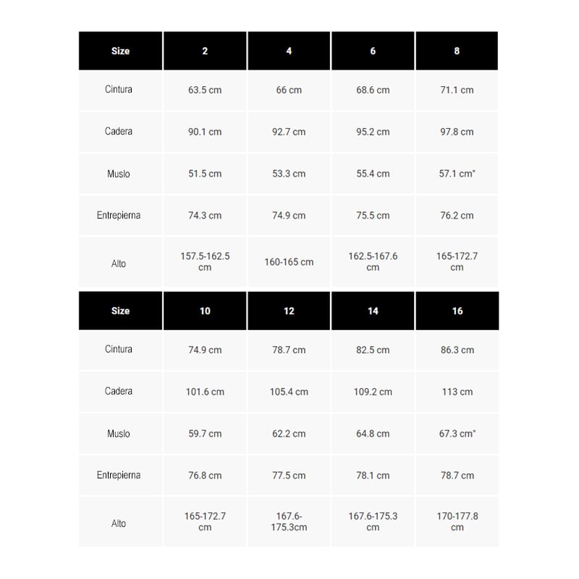This screenshot has height=579, width=579.
Task: Select size 16 column header
Action: pyautogui.click(x=457, y=311)
